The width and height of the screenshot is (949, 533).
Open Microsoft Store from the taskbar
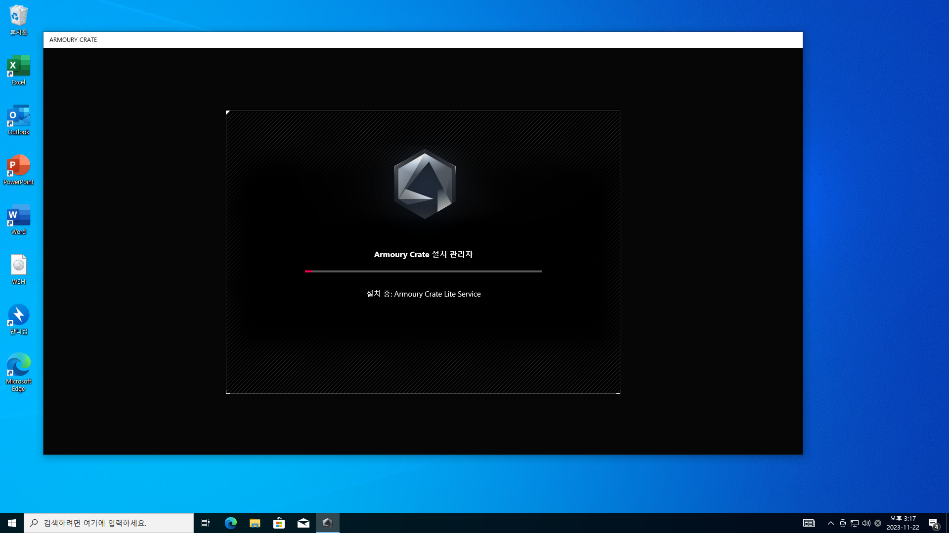tap(279, 523)
